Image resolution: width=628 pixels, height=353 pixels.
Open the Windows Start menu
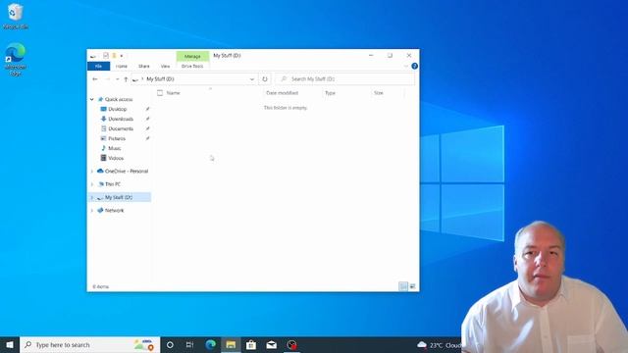pos(10,344)
